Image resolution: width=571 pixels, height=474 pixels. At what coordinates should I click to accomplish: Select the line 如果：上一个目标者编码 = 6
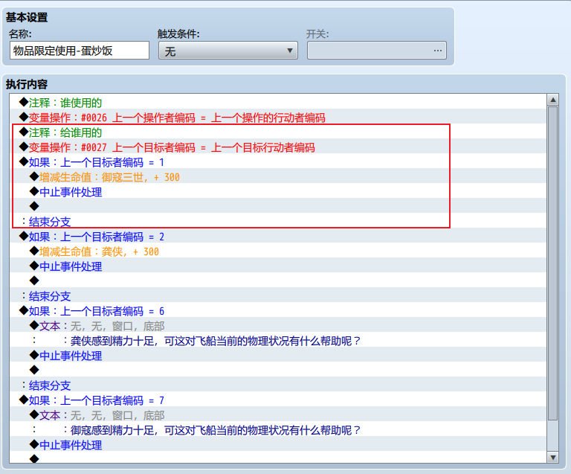pyautogui.click(x=278, y=310)
